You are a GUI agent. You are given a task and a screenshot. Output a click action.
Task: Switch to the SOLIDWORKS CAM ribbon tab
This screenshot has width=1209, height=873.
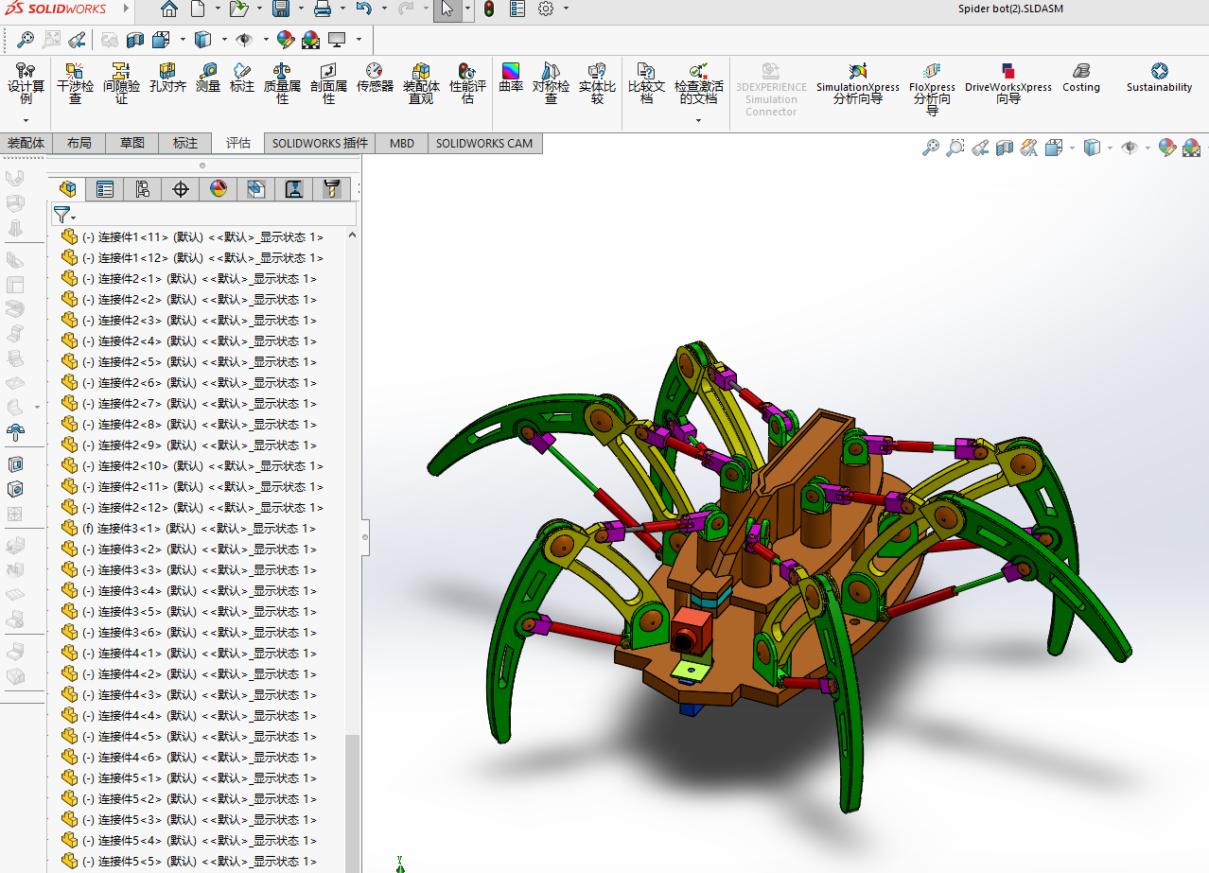coord(484,143)
